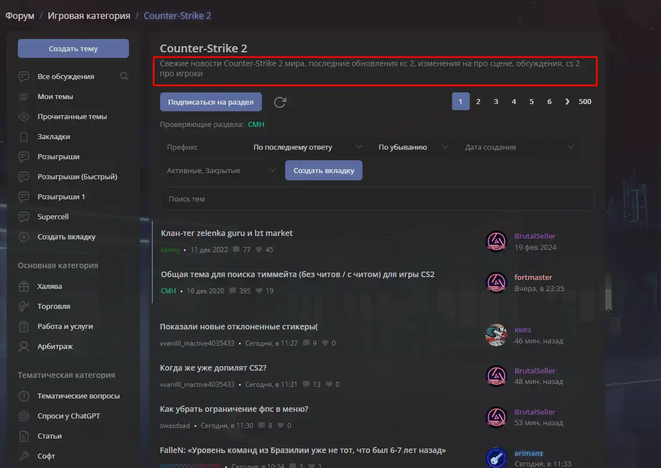Go to page 4
The image size is (661, 468).
pos(514,102)
